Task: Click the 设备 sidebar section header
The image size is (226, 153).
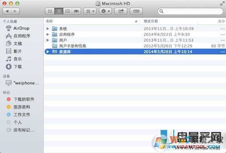Action: [x=6, y=76]
